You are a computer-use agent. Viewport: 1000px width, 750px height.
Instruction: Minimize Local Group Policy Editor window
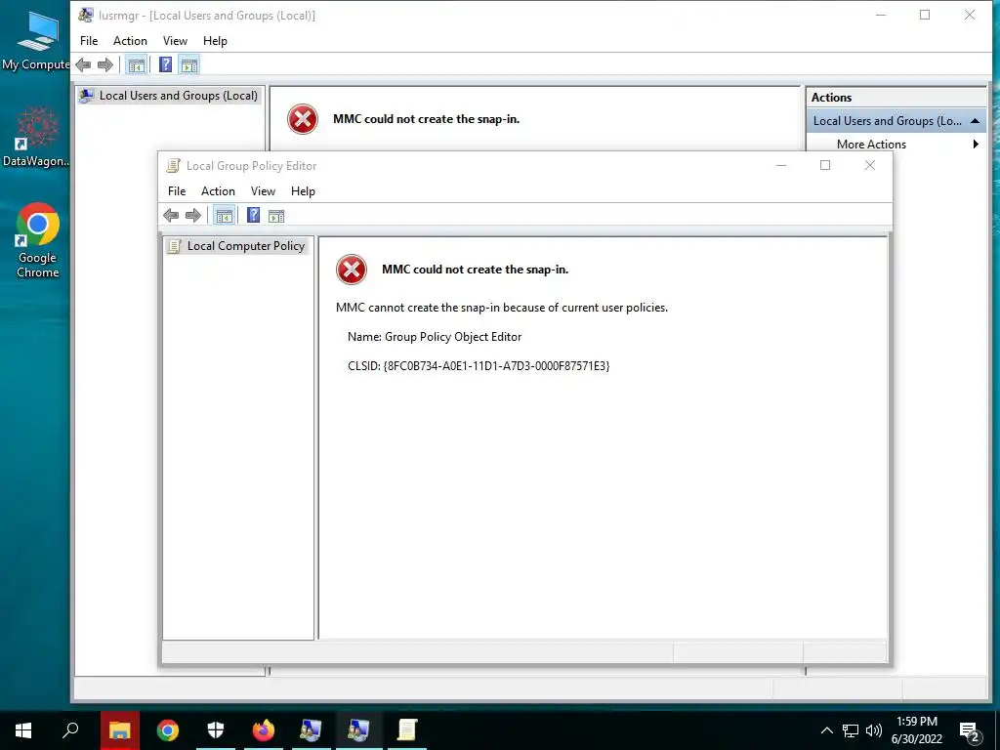point(781,166)
